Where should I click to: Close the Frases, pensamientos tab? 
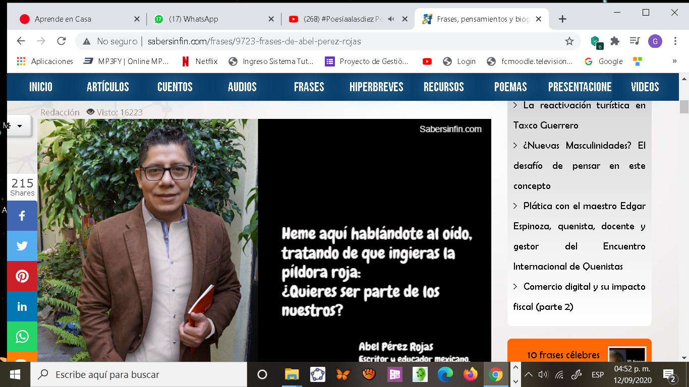(539, 19)
